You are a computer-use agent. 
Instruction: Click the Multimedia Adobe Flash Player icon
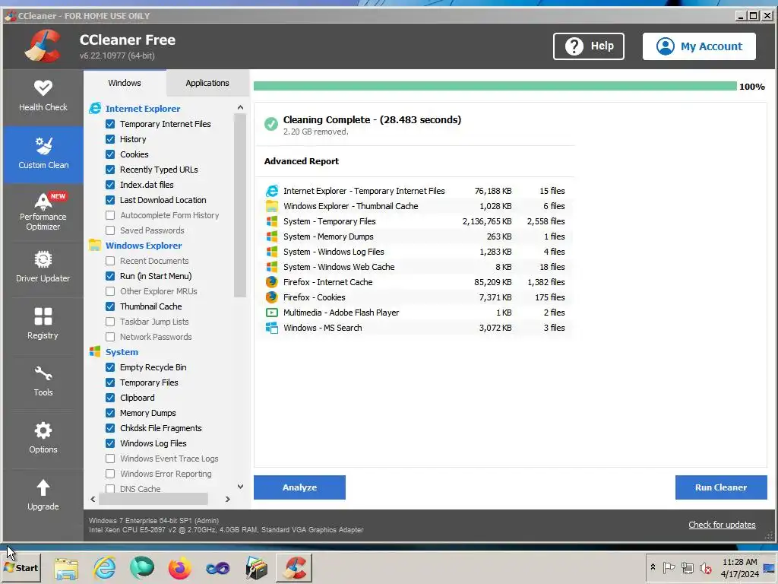272,313
